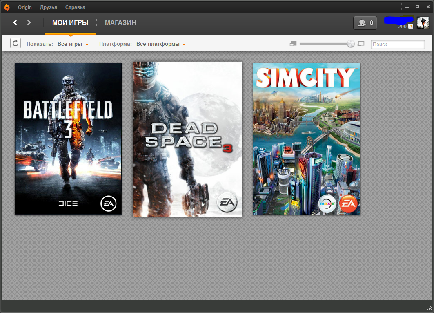Click the small tiles size icon
This screenshot has height=313, width=434.
click(x=293, y=44)
